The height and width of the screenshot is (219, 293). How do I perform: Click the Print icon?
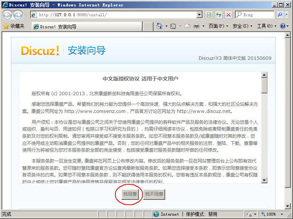pyautogui.click(x=196, y=26)
